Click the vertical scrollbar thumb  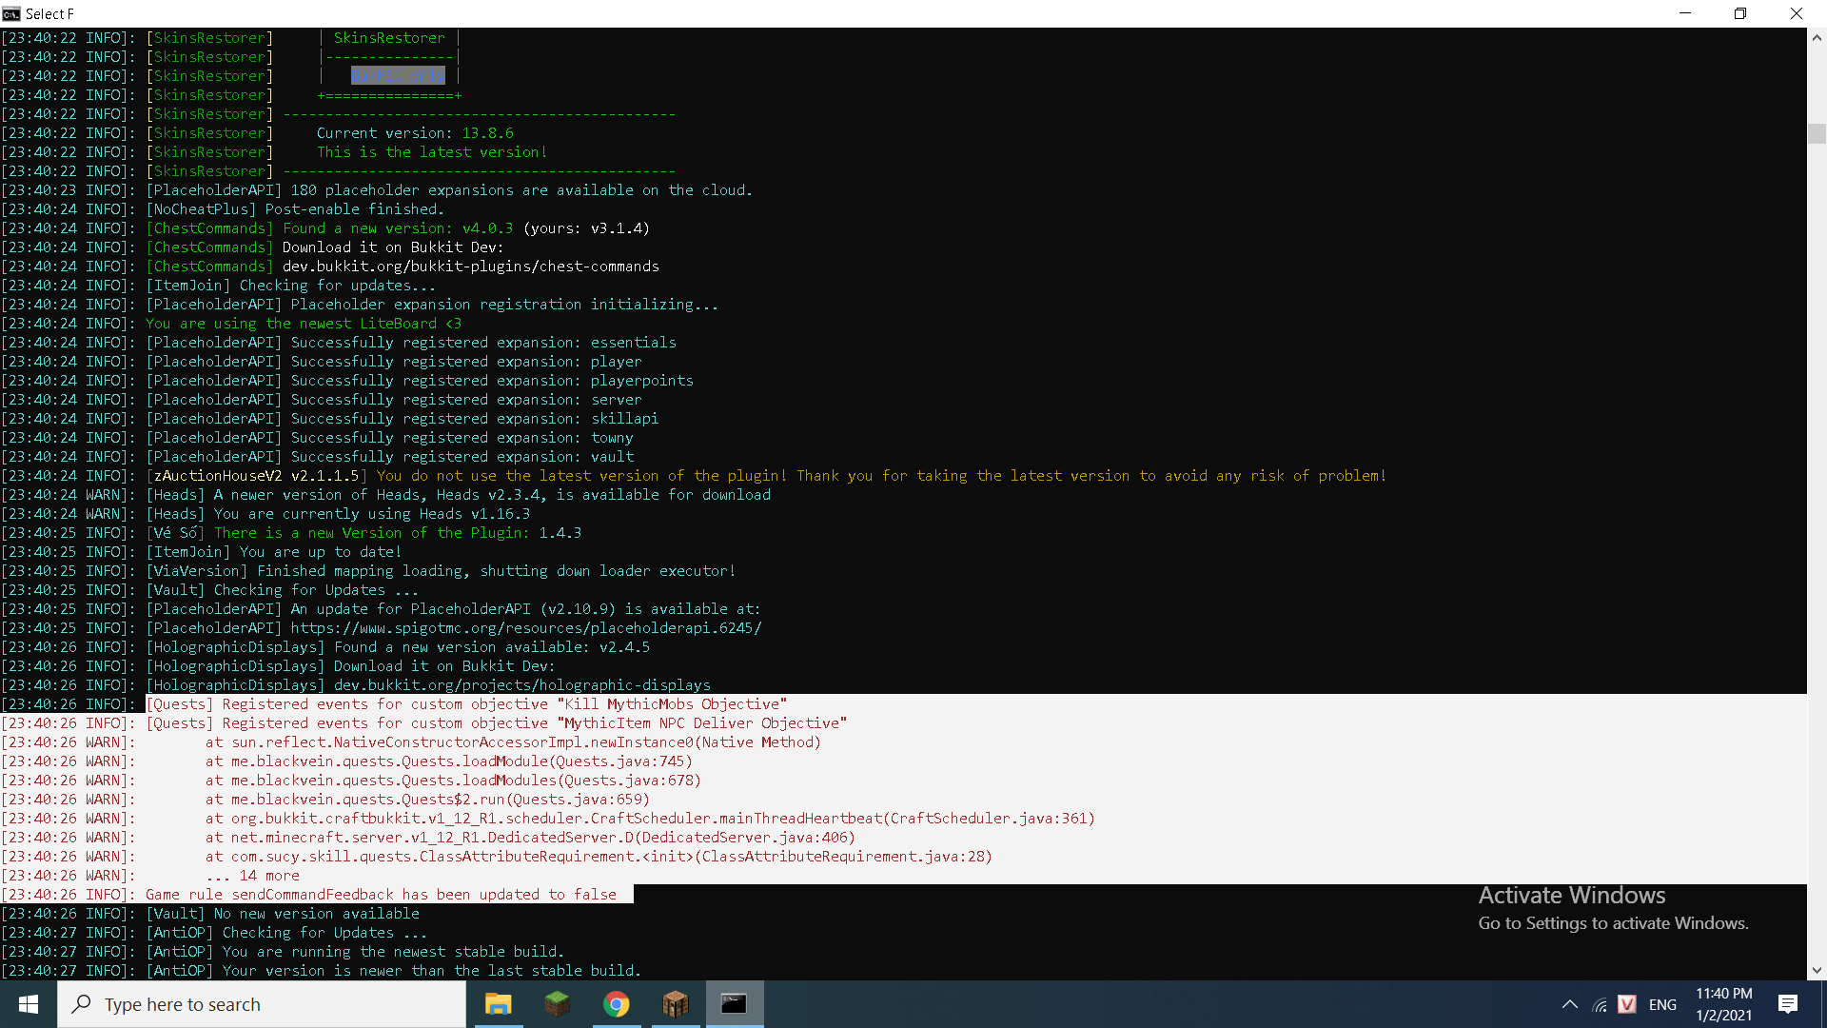1817,133
